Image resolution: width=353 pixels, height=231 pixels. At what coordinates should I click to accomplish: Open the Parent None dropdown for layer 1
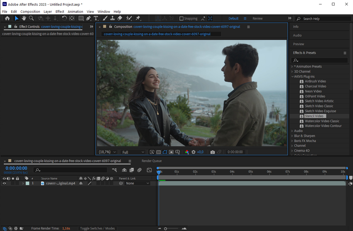pyautogui.click(x=137, y=183)
